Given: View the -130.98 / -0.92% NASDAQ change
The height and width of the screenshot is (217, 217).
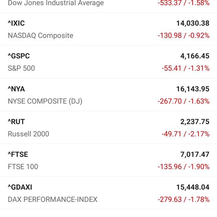Looking at the screenshot, I should click(183, 35).
